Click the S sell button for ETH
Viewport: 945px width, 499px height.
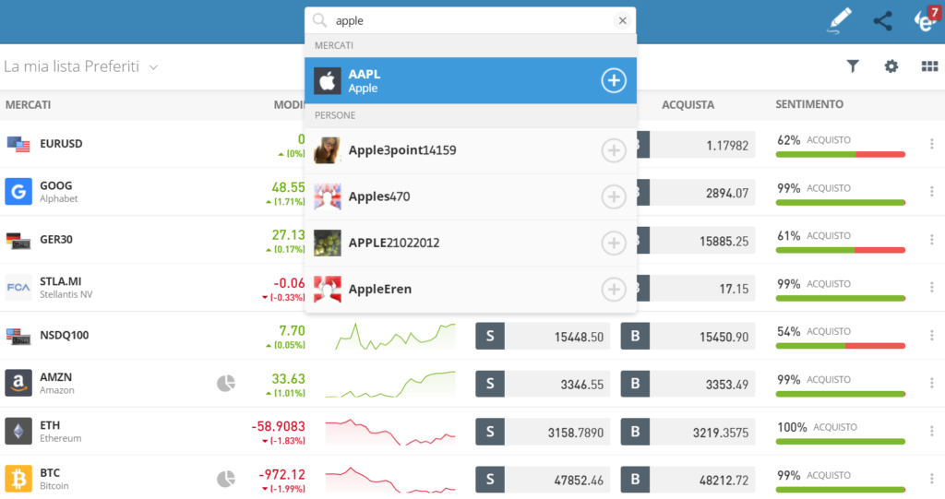pyautogui.click(x=490, y=432)
